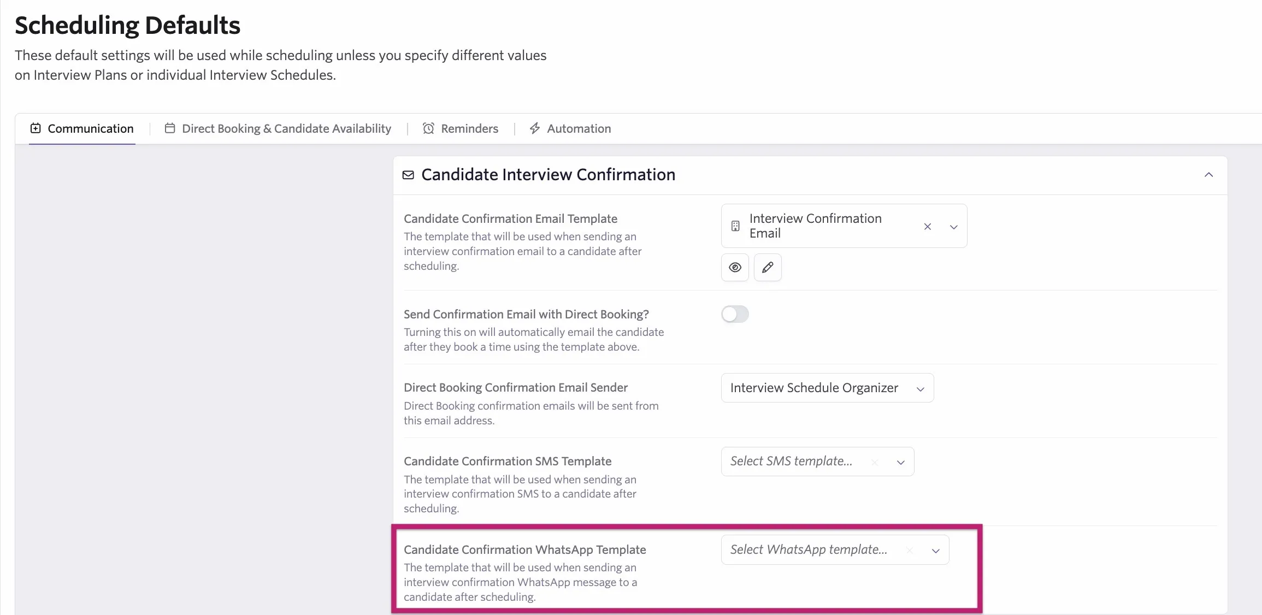The height and width of the screenshot is (615, 1262).
Task: Toggle Send Confirmation Email with Direct Booking
Action: [735, 314]
